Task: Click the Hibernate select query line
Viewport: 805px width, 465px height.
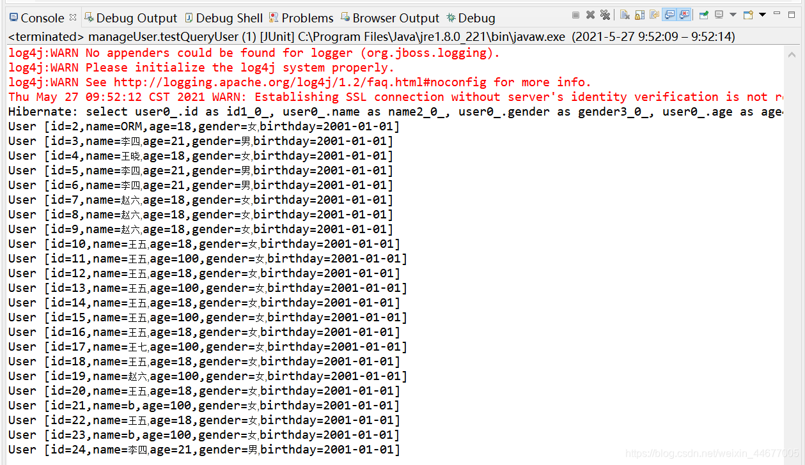Action: click(x=396, y=112)
